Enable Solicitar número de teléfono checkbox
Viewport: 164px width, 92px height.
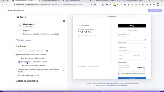click(x=17, y=70)
